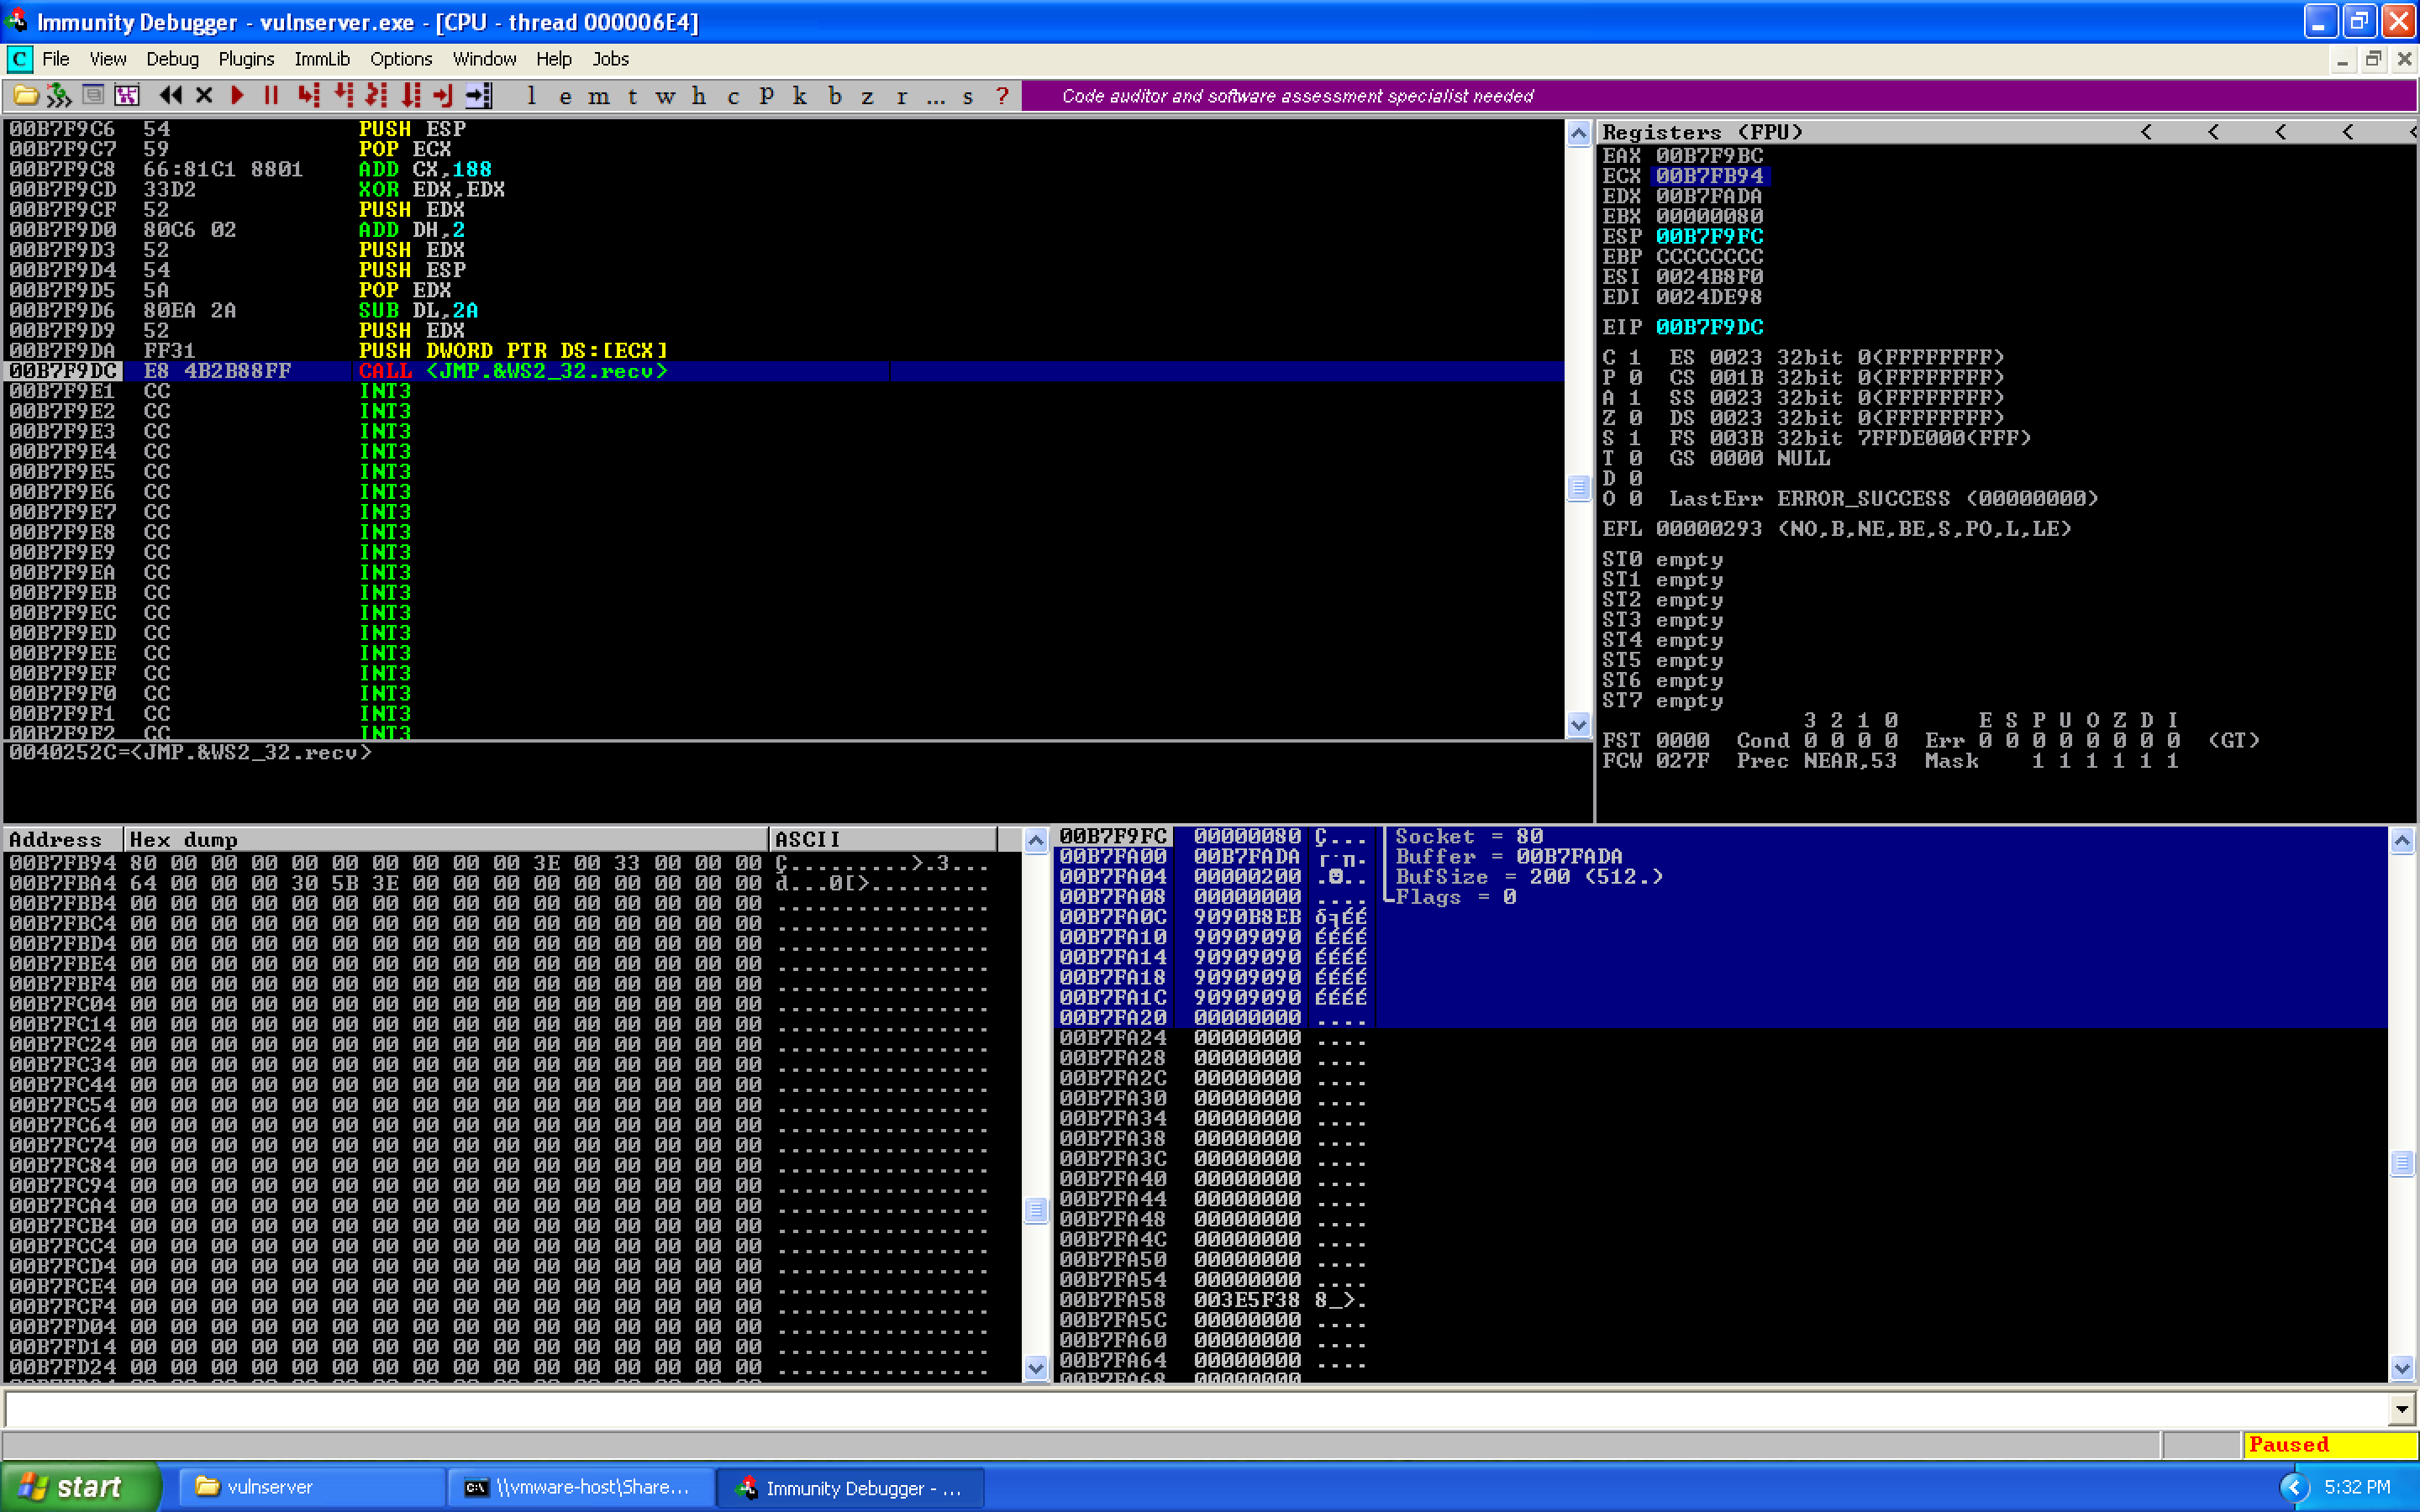View the call stack window

coord(800,96)
